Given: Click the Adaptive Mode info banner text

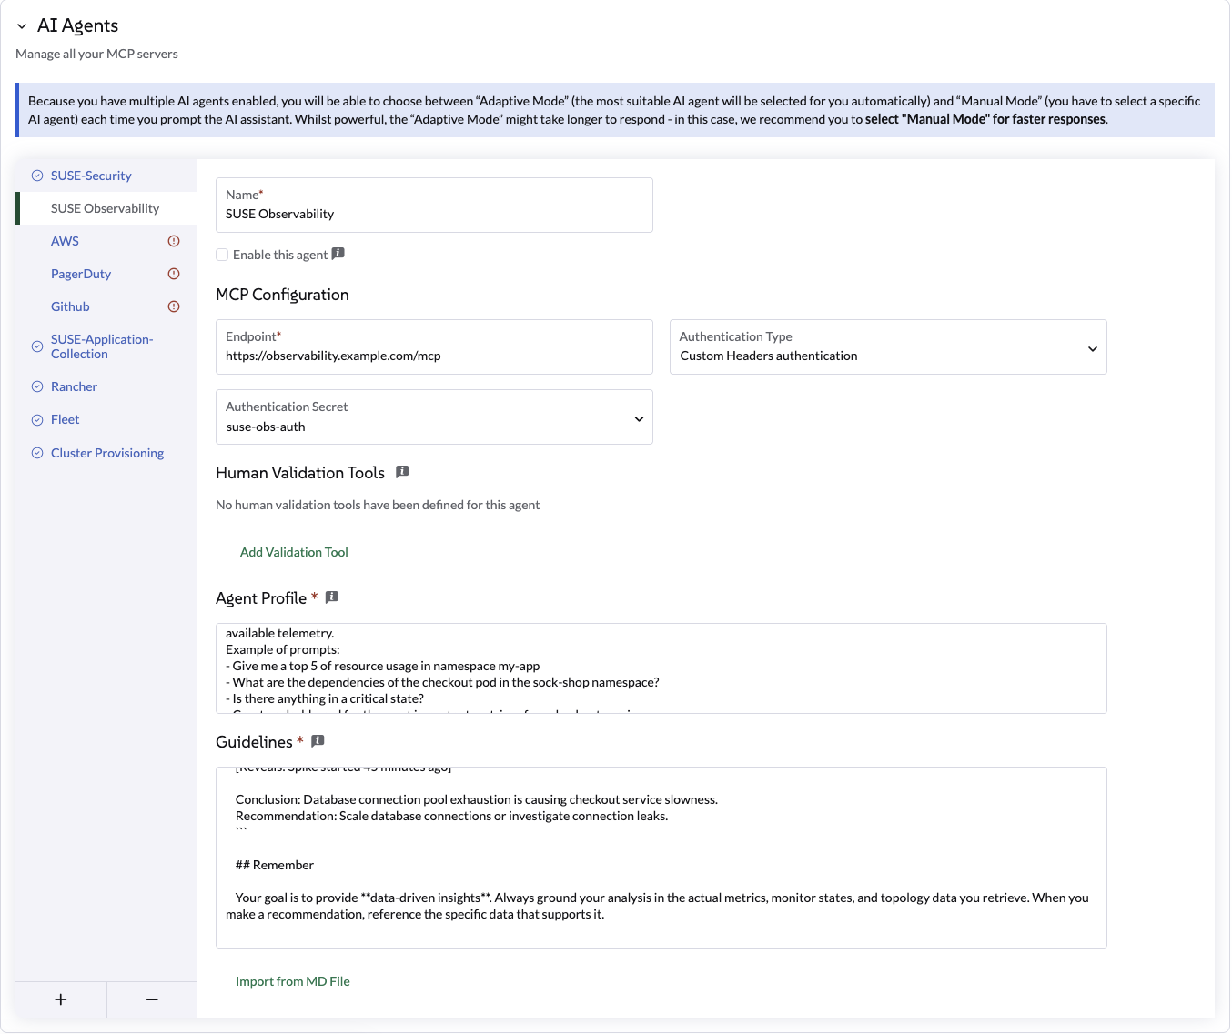Looking at the screenshot, I should 614,110.
